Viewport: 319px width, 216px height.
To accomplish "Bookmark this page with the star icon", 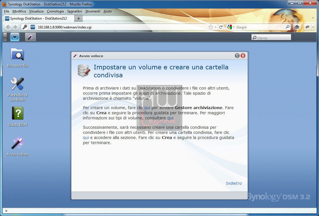I will tap(211, 27).
